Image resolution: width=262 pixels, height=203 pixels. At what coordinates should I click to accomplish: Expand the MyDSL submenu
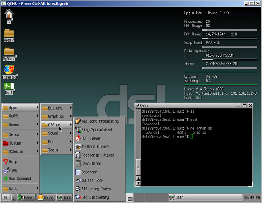(21, 116)
